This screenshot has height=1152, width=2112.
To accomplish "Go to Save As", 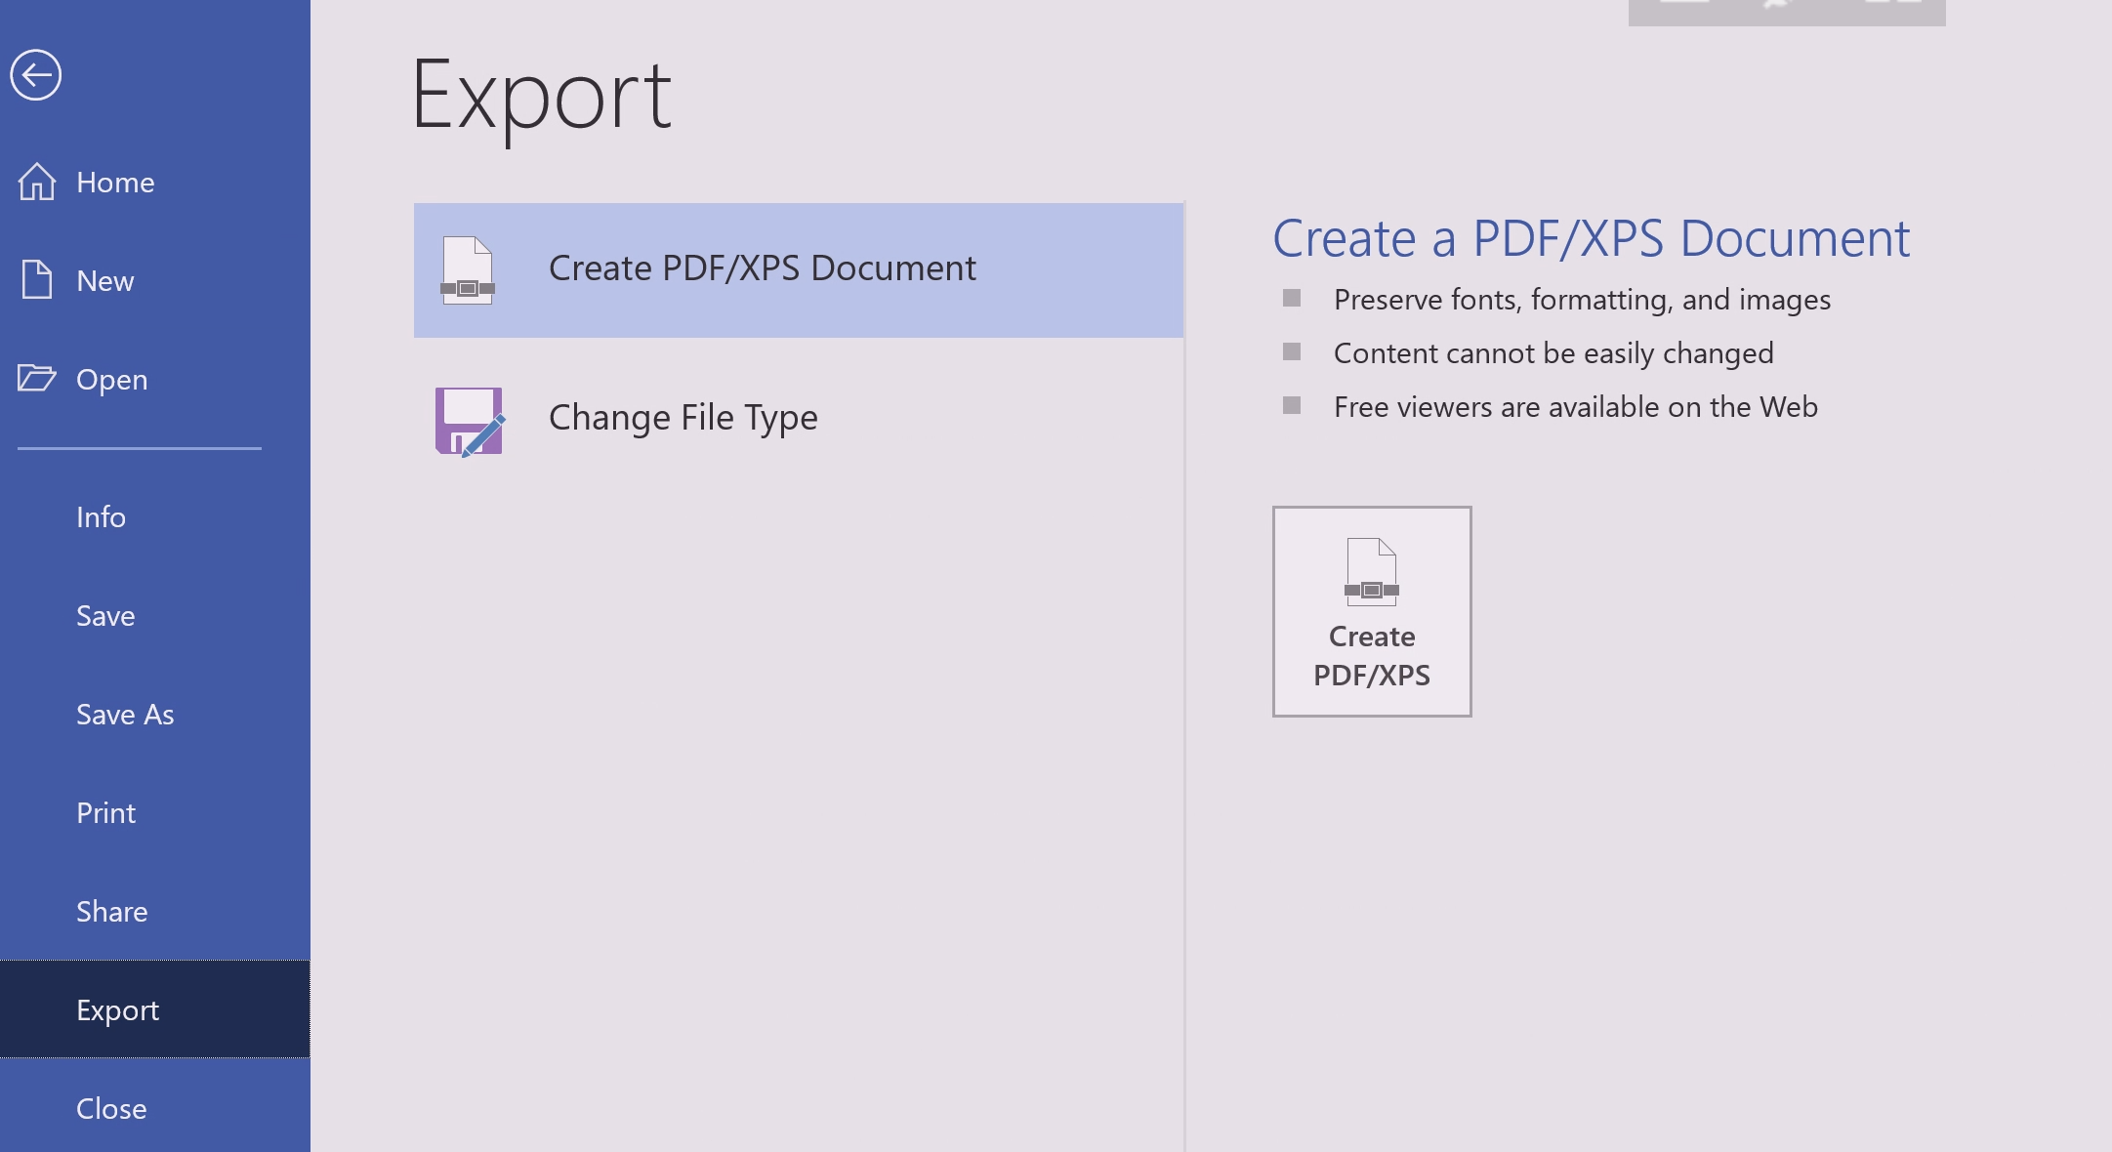I will [x=155, y=715].
